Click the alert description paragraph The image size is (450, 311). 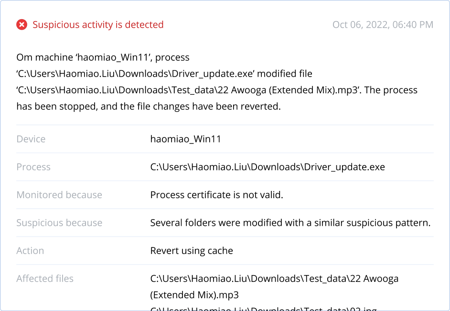point(215,81)
